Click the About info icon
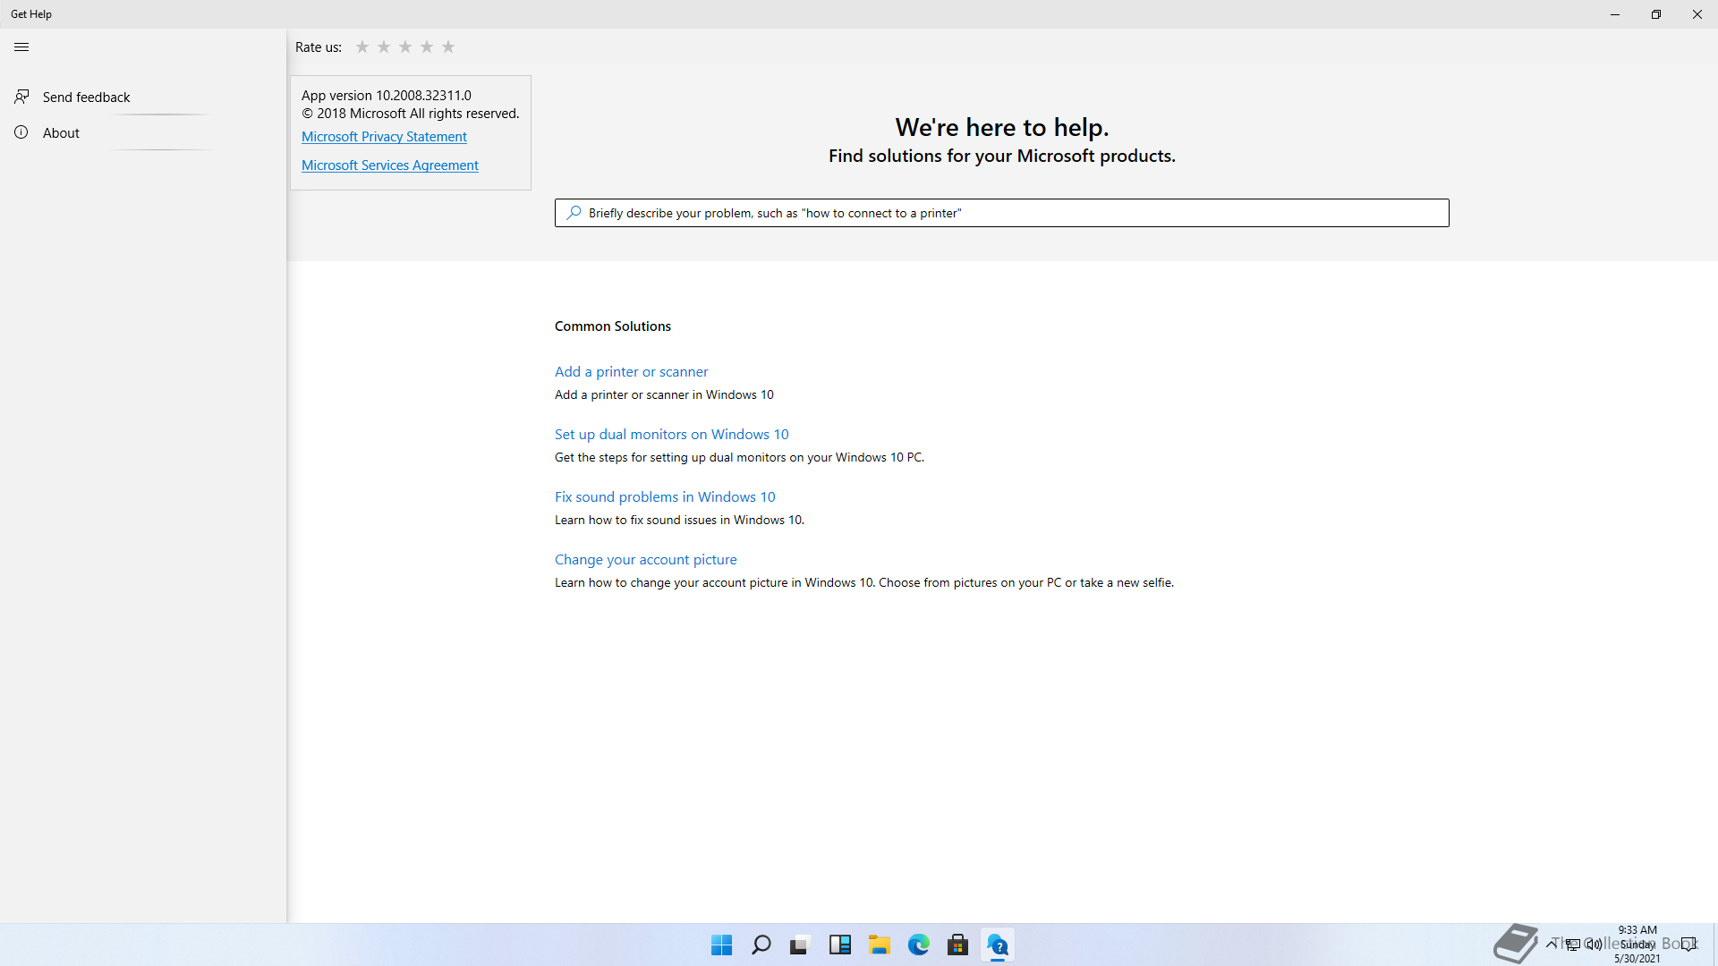The width and height of the screenshot is (1718, 966). pyautogui.click(x=21, y=132)
